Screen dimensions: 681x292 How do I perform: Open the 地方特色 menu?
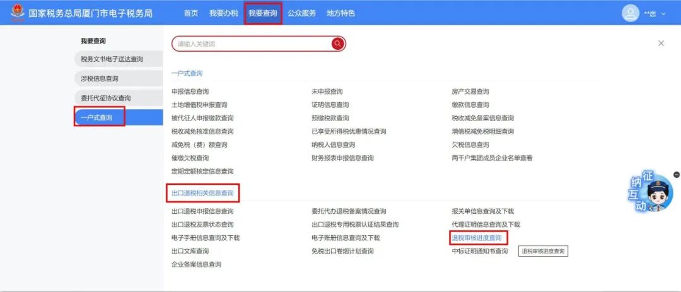click(341, 13)
